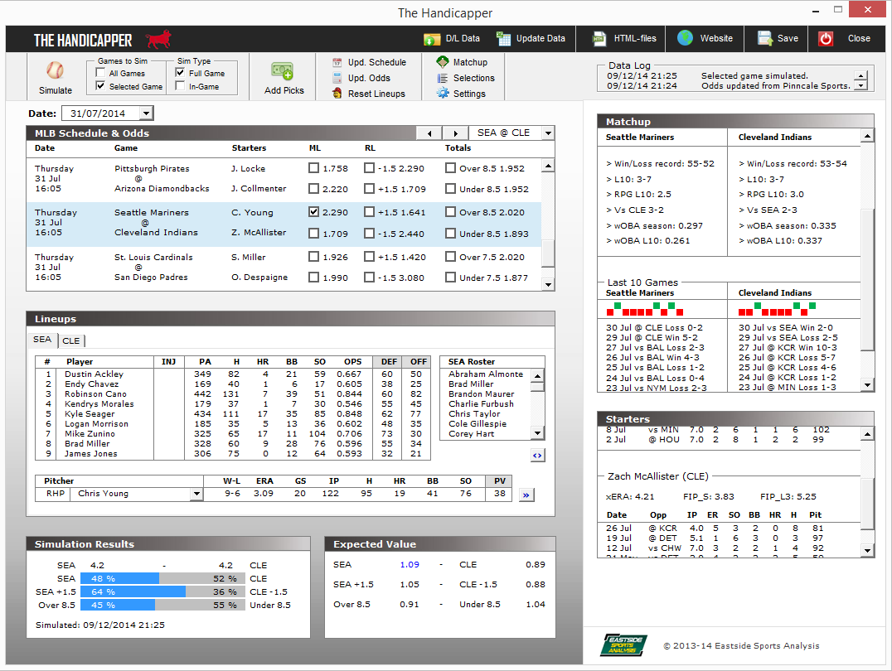Select the SEA lineup tab
892x671 pixels.
pos(42,340)
